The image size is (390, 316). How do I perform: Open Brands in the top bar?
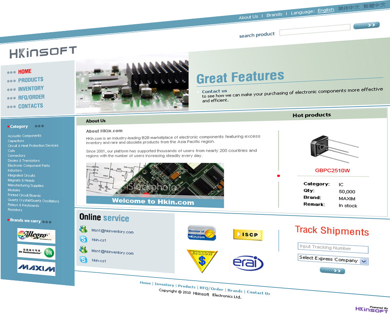[274, 15]
